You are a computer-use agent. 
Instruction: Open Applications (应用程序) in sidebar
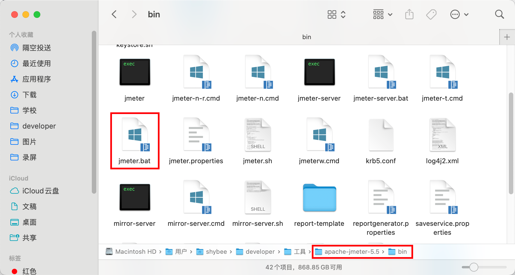tap(31, 79)
